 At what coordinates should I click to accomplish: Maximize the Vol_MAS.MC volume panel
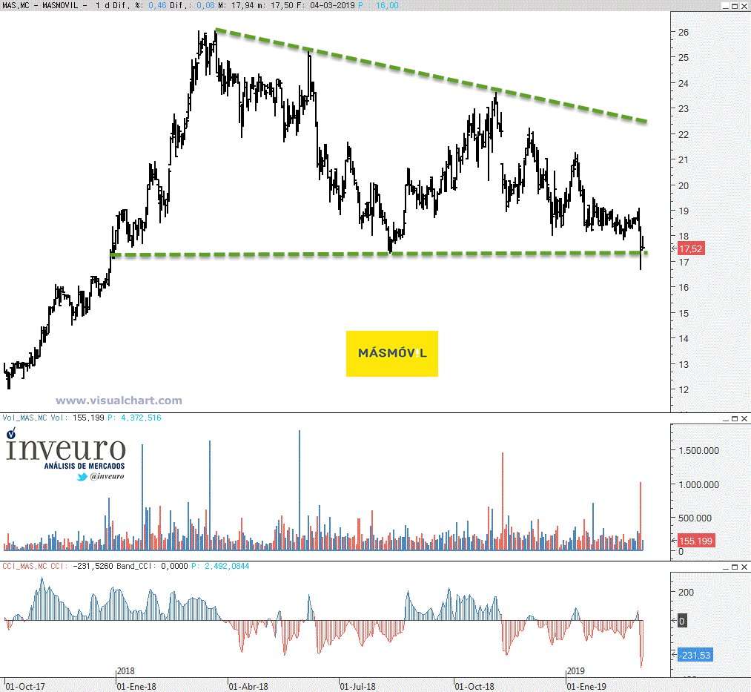tap(735, 419)
